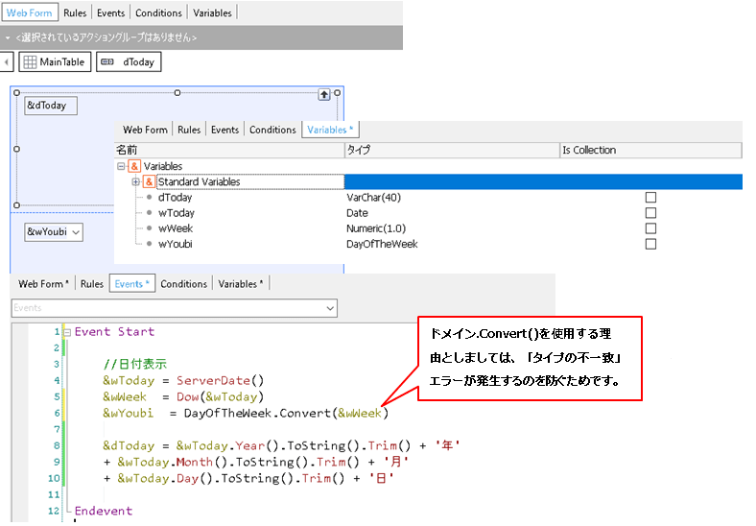This screenshot has height=526, width=756.
Task: Expand the action group dropdown arrow
Action: click(x=8, y=37)
